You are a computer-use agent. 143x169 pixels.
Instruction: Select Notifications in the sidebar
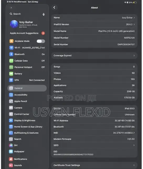click(x=27, y=159)
